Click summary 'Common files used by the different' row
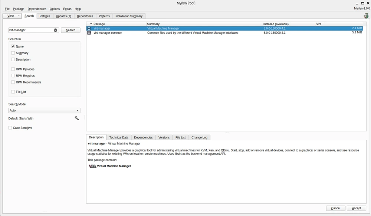 coord(193,33)
